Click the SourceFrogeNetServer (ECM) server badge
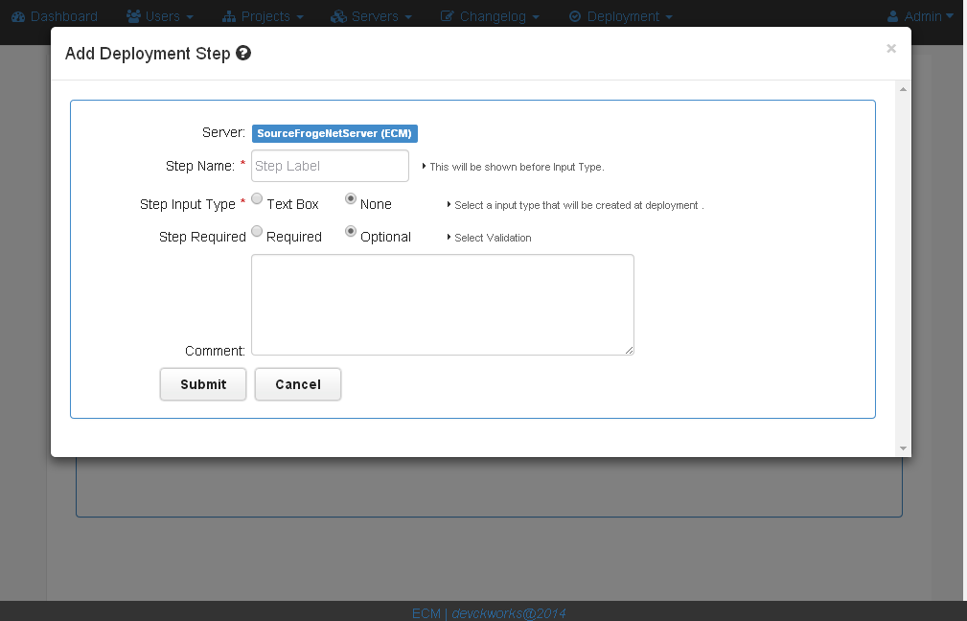The width and height of the screenshot is (967, 621). pyautogui.click(x=334, y=133)
